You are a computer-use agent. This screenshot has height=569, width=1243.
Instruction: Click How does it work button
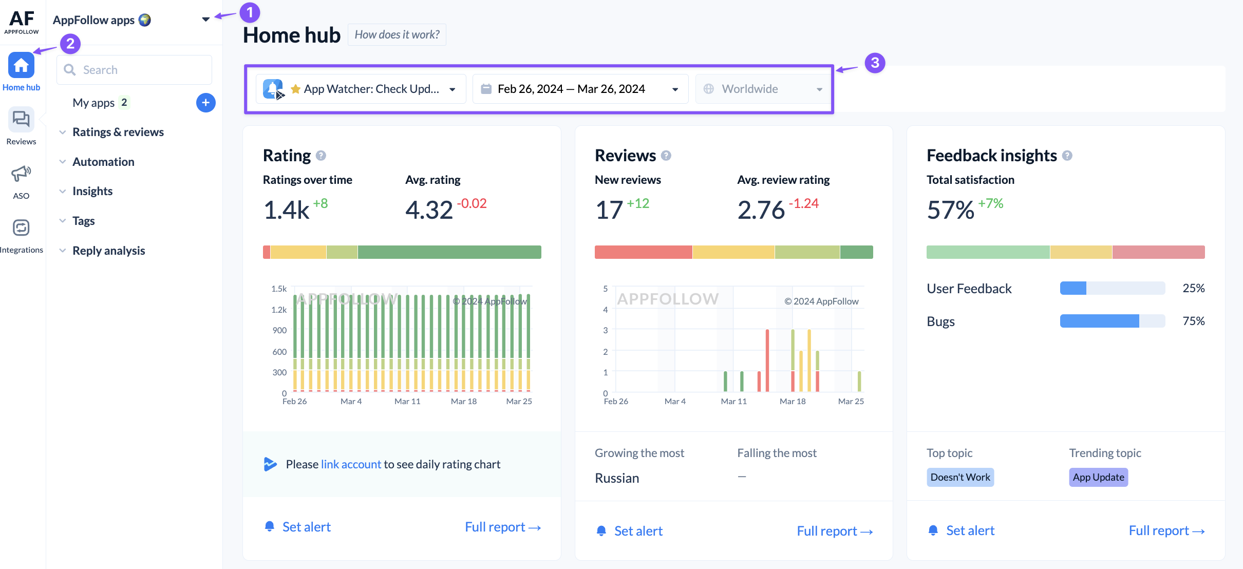(397, 34)
